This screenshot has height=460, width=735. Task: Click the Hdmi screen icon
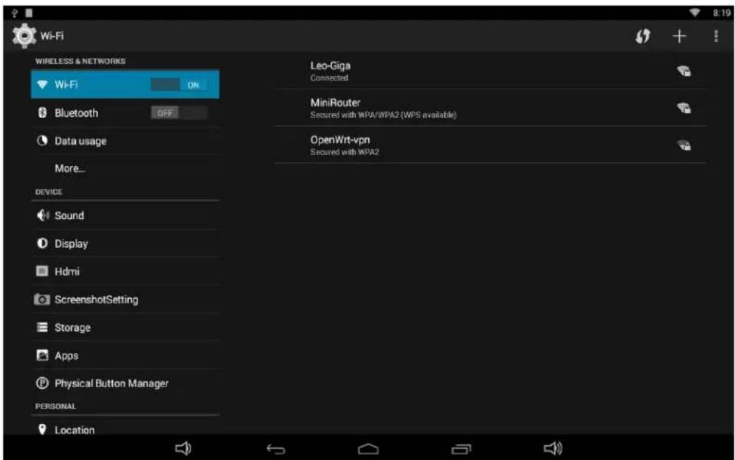pyautogui.click(x=42, y=271)
